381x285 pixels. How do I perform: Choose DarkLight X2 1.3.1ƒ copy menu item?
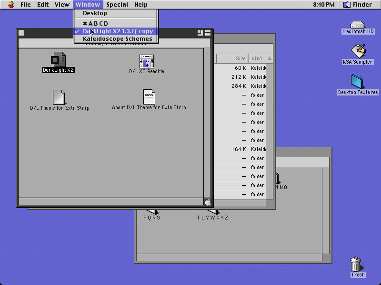click(x=116, y=31)
